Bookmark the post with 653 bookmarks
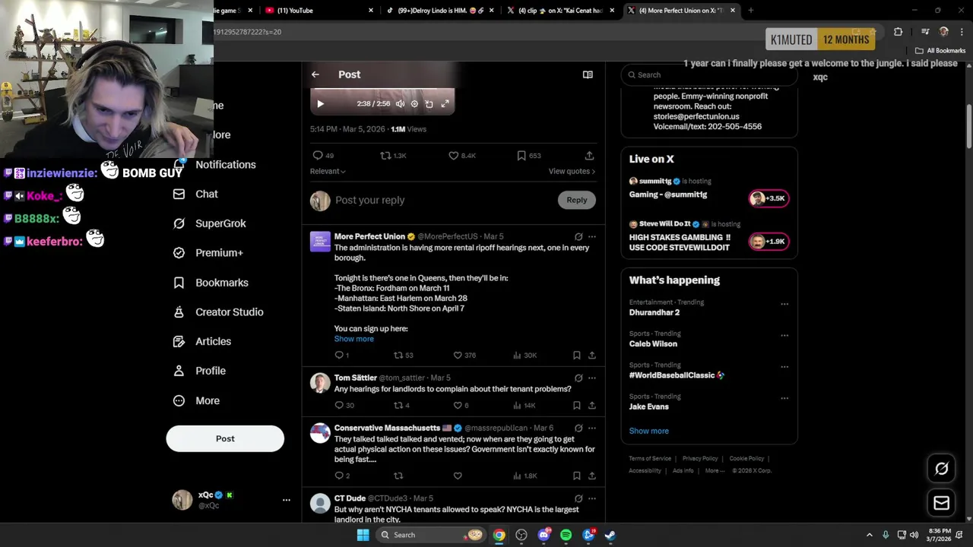The image size is (973, 547). [x=528, y=155]
